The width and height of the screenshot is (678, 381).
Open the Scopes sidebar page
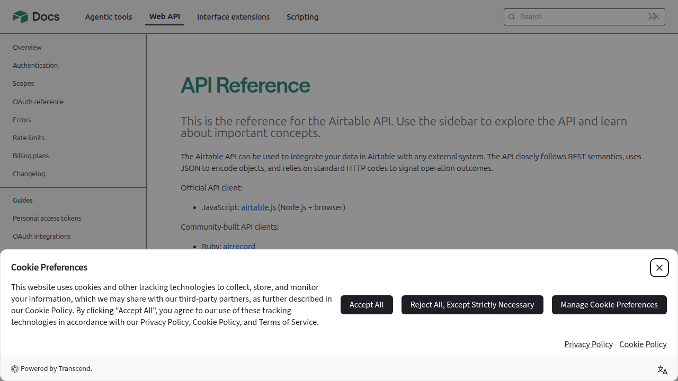pos(23,83)
